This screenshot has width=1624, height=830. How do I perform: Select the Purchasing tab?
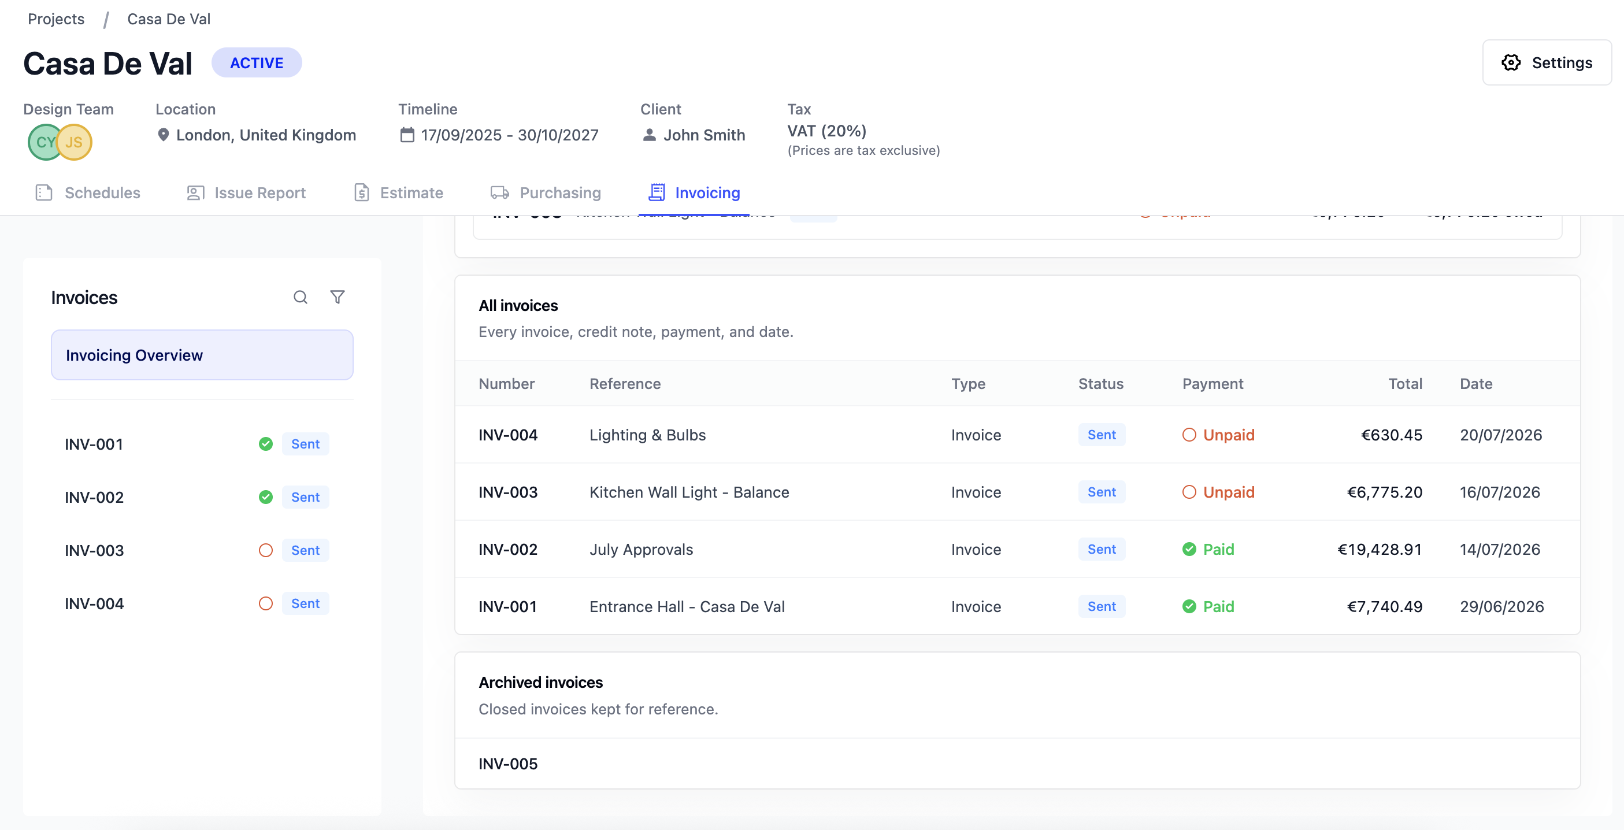click(x=546, y=192)
